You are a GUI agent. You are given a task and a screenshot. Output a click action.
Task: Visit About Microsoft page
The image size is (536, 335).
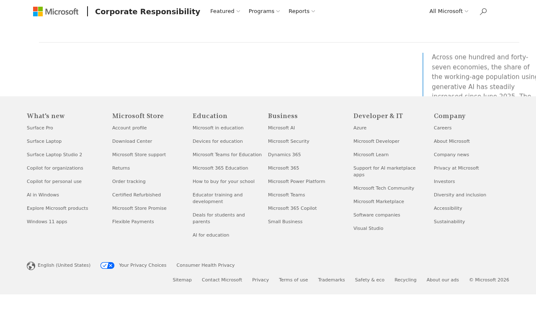click(x=452, y=142)
